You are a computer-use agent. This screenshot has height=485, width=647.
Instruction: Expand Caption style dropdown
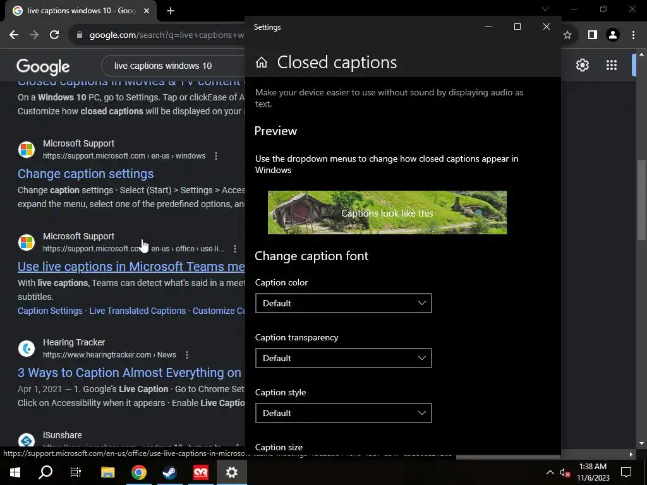pyautogui.click(x=343, y=413)
